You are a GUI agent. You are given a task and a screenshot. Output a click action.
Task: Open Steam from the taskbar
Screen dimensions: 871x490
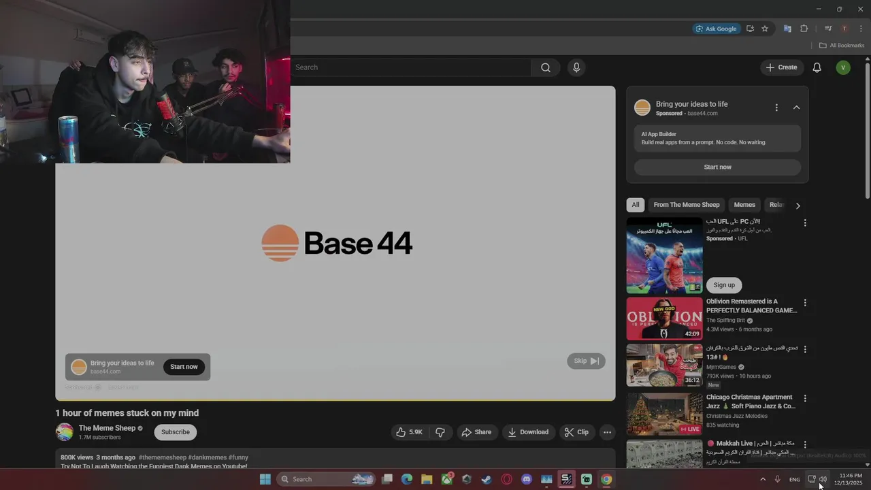click(487, 479)
